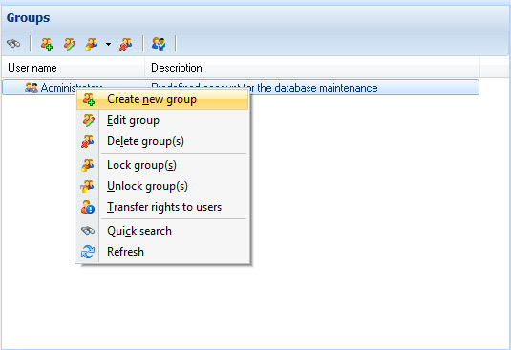Choose Unlock group(s) from context menu
The width and height of the screenshot is (511, 350).
[162, 186]
